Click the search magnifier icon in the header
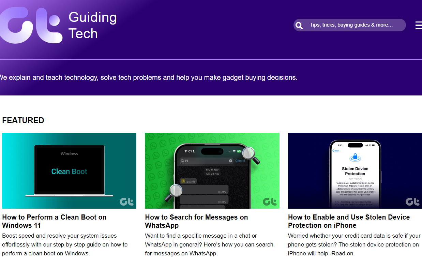Image resolution: width=422 pixels, height=269 pixels. pos(299,25)
